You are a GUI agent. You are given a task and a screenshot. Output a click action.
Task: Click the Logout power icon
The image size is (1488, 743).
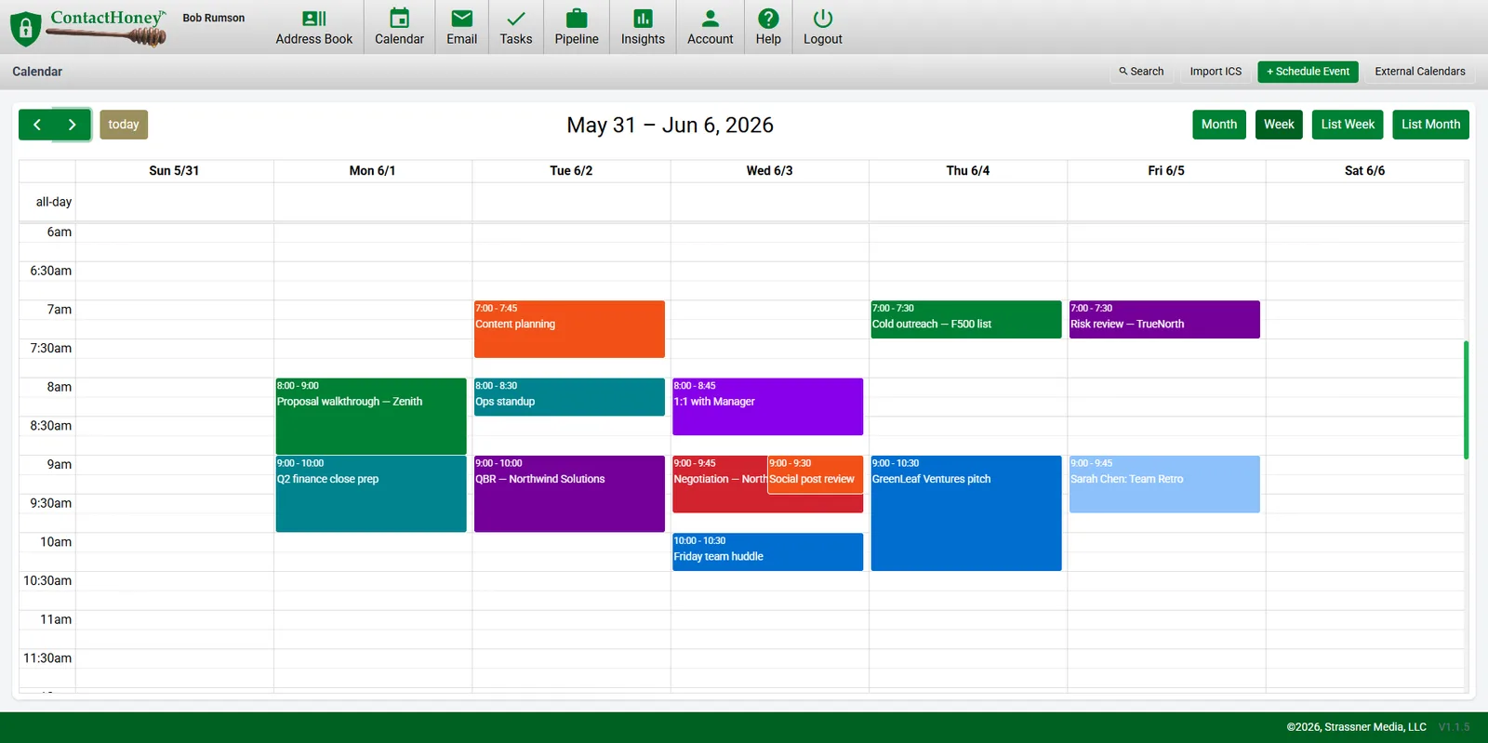pyautogui.click(x=823, y=19)
